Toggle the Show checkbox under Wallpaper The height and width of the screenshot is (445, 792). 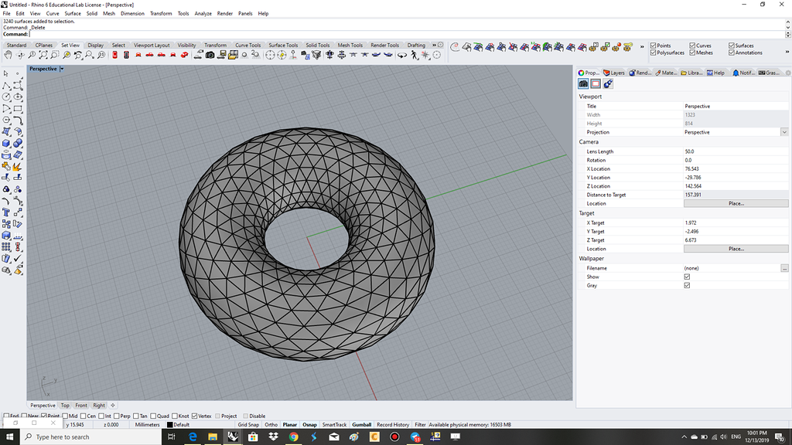tap(688, 277)
